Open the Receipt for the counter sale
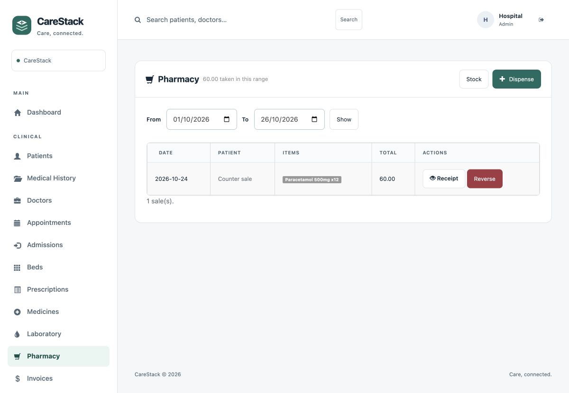The height and width of the screenshot is (393, 569). coord(444,179)
